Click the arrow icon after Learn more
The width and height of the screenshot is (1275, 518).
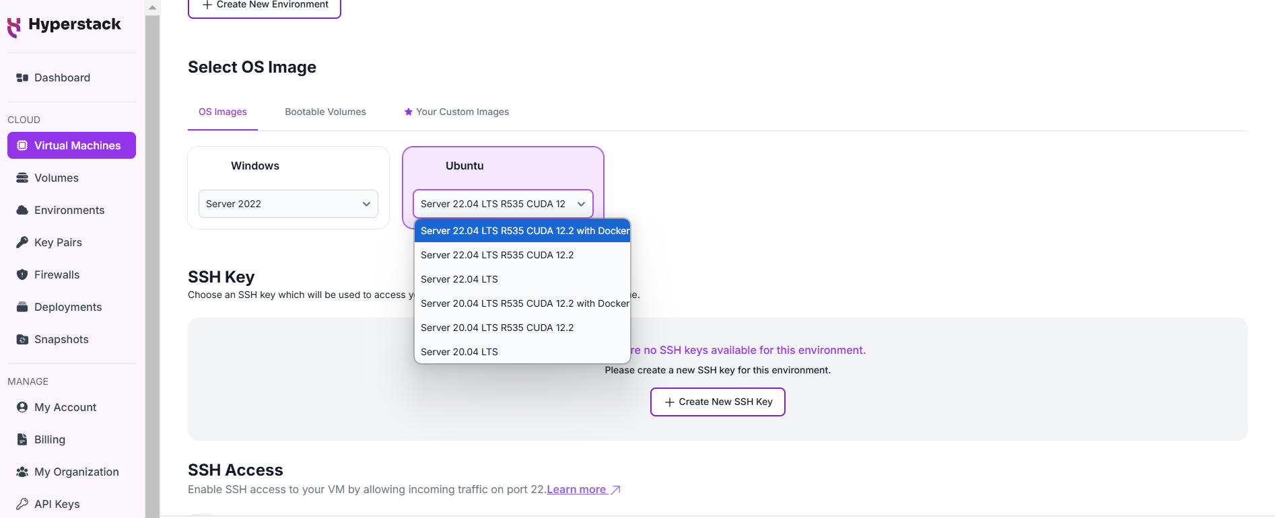615,490
